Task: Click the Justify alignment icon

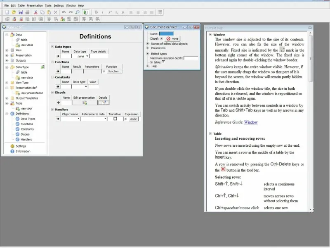Action: (x=151, y=12)
